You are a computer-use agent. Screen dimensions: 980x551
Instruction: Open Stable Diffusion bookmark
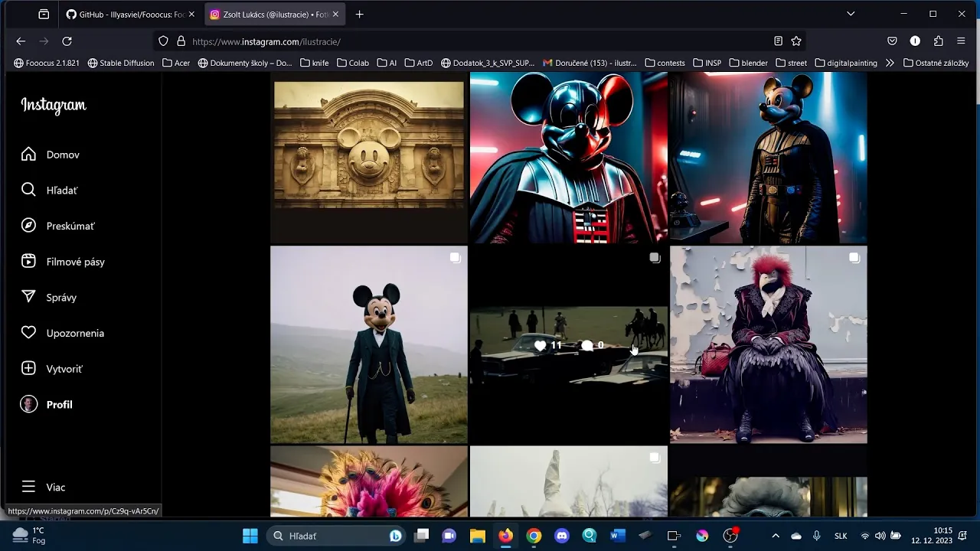pyautogui.click(x=121, y=63)
